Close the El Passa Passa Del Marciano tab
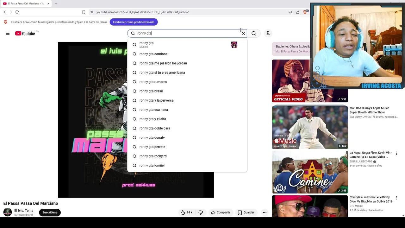Image resolution: width=405 pixels, height=228 pixels. click(48, 3)
